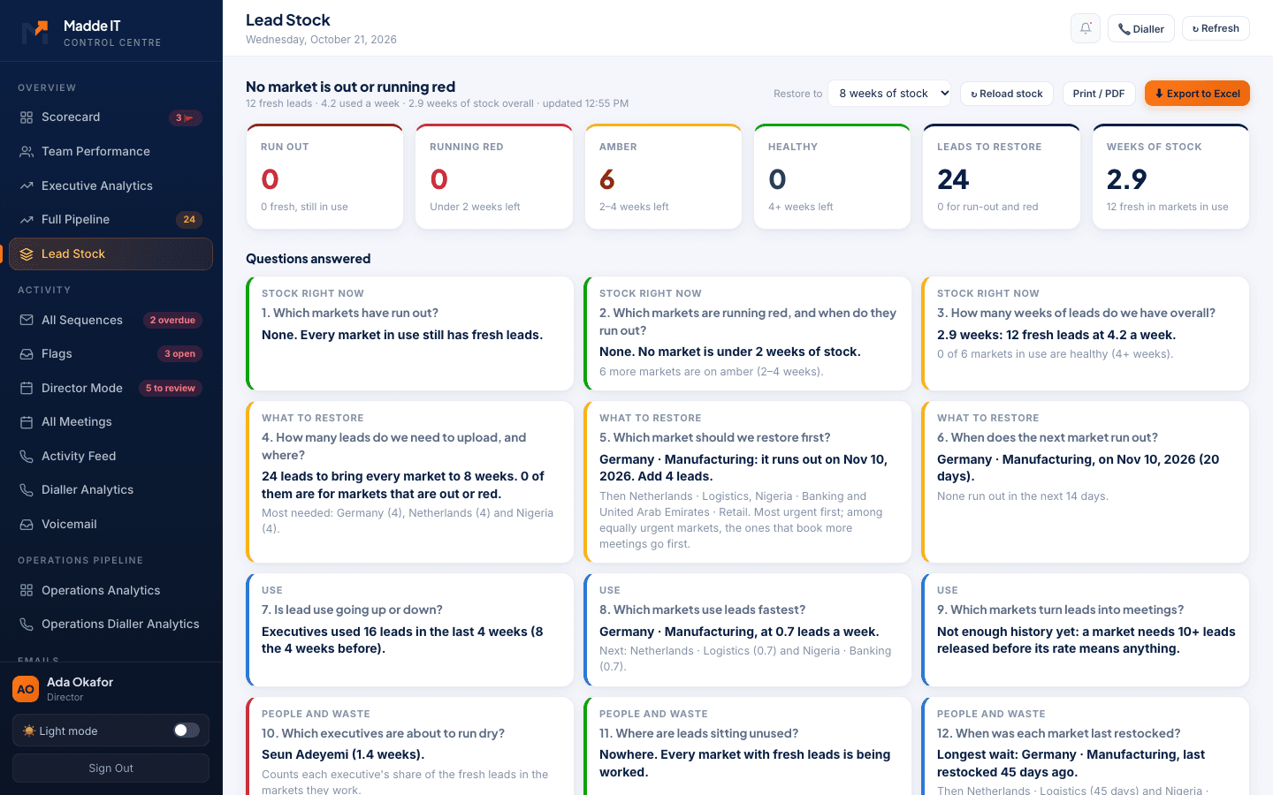
Task: Open the Dialler button
Action: 1141,28
